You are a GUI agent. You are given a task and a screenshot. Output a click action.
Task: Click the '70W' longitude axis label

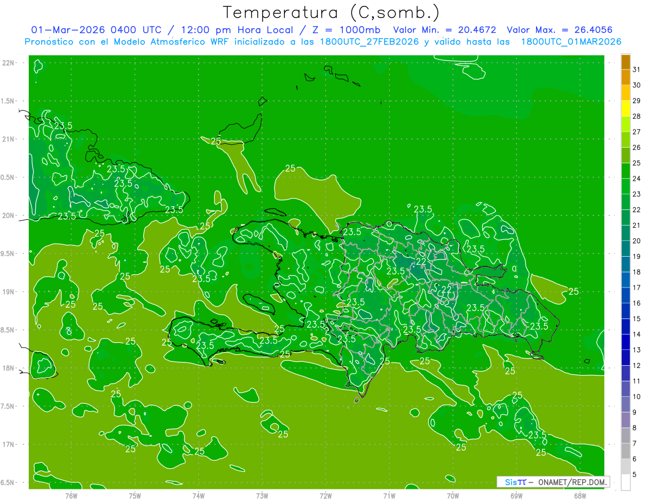pyautogui.click(x=453, y=495)
